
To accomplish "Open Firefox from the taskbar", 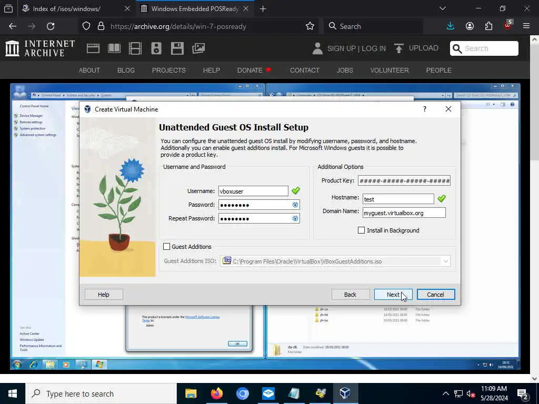I will coord(216,393).
